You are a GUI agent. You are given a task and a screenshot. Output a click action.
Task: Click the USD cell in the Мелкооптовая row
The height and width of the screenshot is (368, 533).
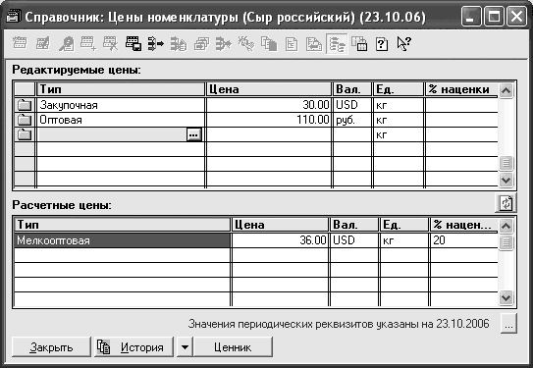[354, 240]
